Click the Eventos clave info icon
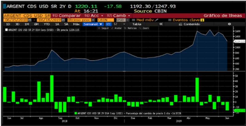Image resolution: width=246 pixels, height=126 pixels. point(202,20)
